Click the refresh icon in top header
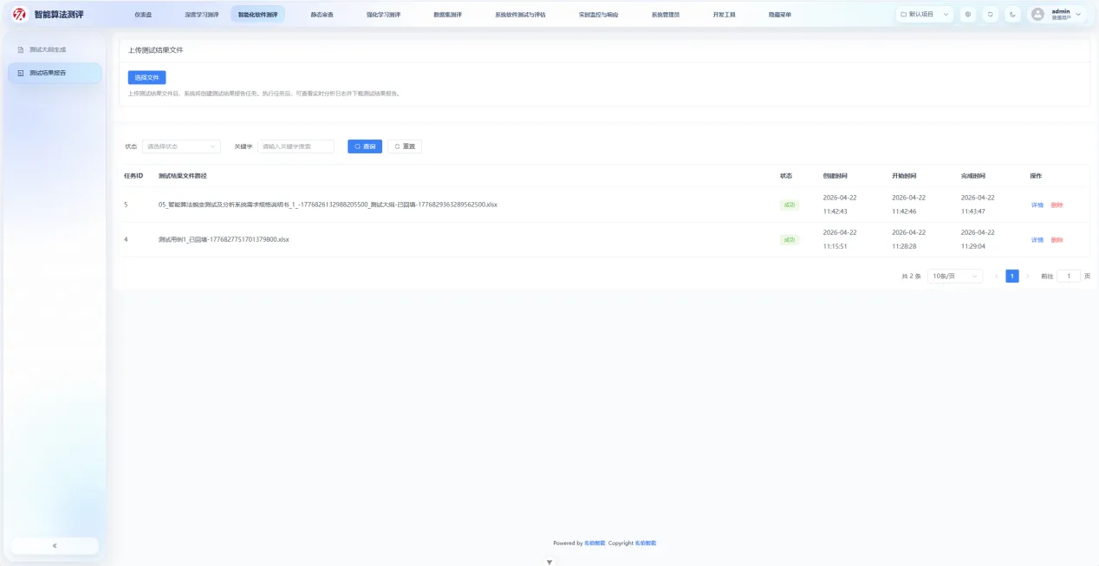 click(991, 14)
